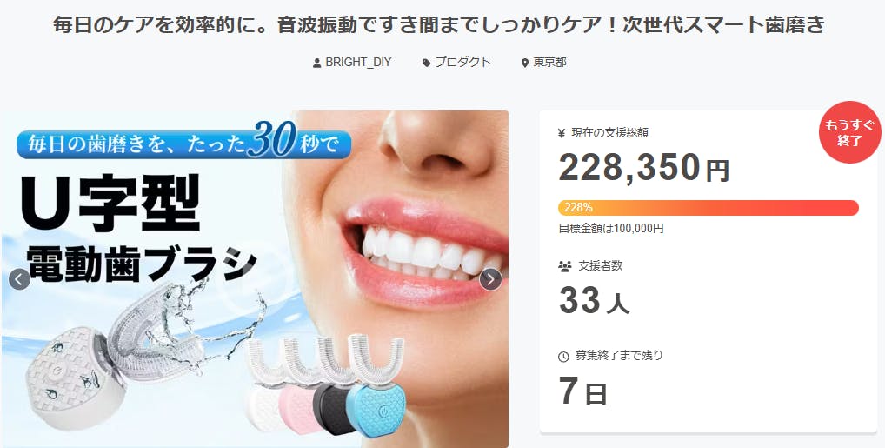885x448 pixels.
Task: Click the supporters group icon beside 支援者数
Action: [564, 265]
